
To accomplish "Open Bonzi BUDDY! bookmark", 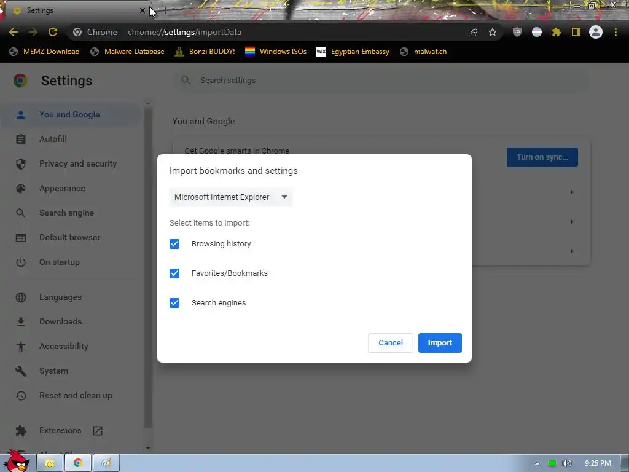I will tap(205, 52).
